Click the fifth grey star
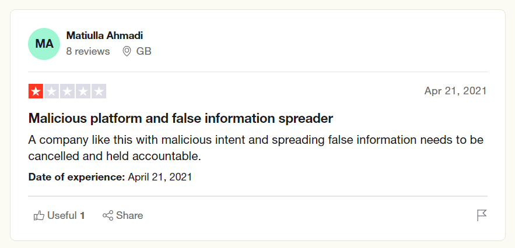Image resolution: width=515 pixels, height=248 pixels. [99, 91]
